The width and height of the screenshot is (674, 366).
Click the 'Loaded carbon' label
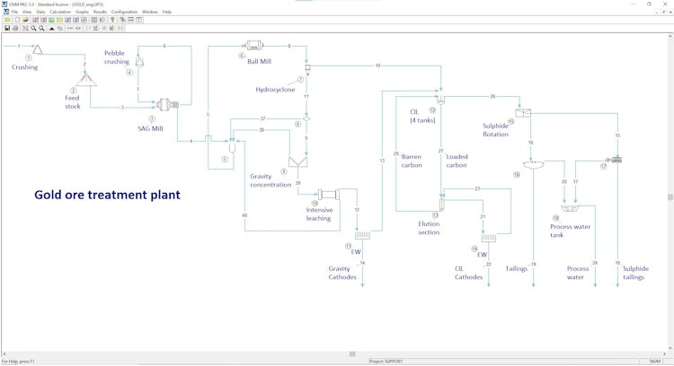pos(457,161)
